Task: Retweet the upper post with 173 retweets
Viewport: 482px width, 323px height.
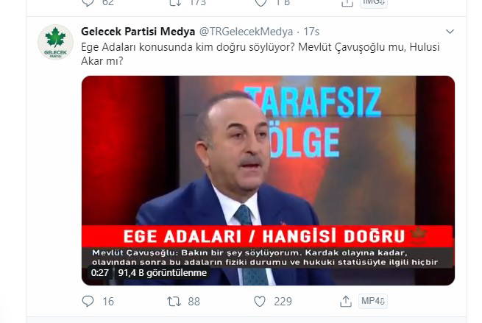Action: pyautogui.click(x=175, y=3)
